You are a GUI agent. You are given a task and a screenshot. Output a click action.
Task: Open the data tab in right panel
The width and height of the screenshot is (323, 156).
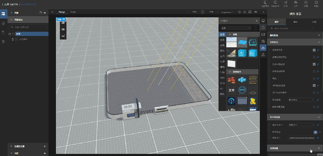(314, 22)
